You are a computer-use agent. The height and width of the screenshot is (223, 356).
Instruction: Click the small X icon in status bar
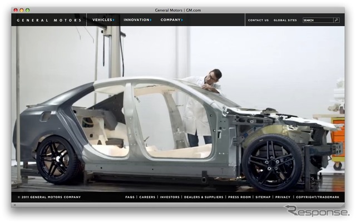pos(15,205)
